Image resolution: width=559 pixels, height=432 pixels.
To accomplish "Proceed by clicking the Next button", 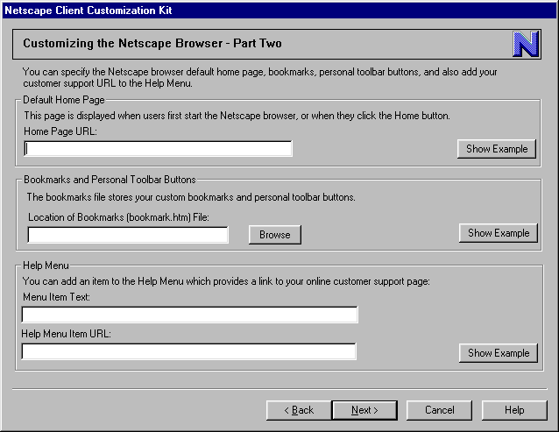I will click(x=364, y=410).
